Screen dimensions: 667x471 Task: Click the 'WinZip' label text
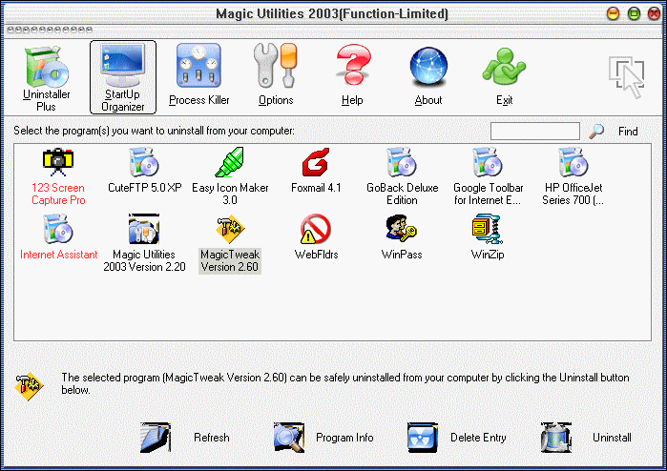click(x=488, y=255)
